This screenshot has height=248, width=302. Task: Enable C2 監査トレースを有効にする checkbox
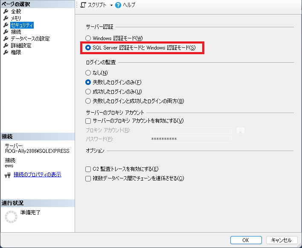click(x=88, y=169)
